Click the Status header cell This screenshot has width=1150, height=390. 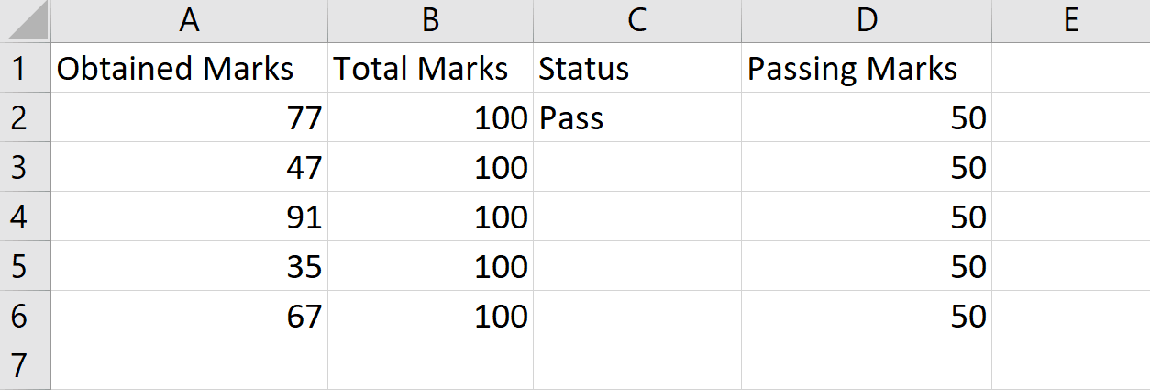tap(637, 68)
